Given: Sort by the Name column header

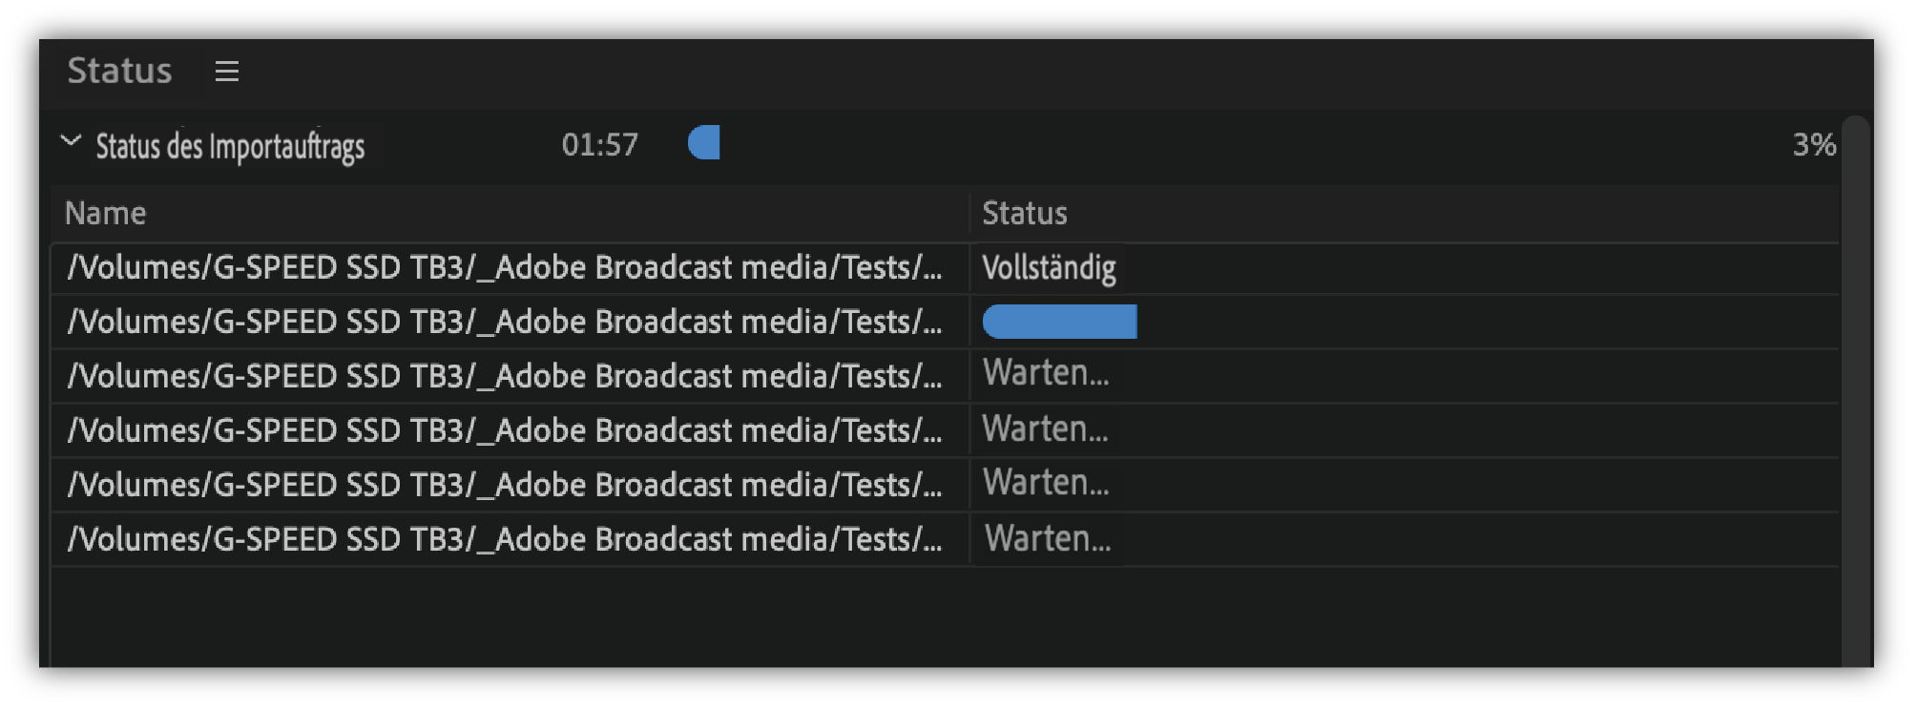Looking at the screenshot, I should (106, 214).
